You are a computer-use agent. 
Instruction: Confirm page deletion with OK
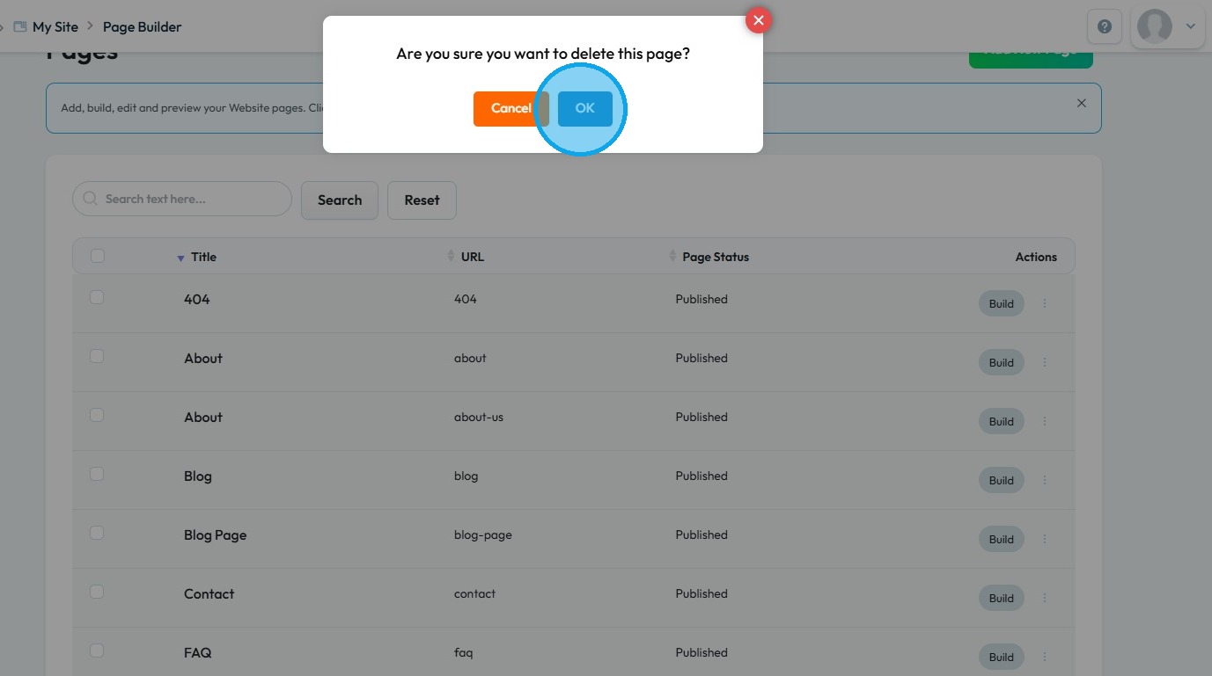584,108
